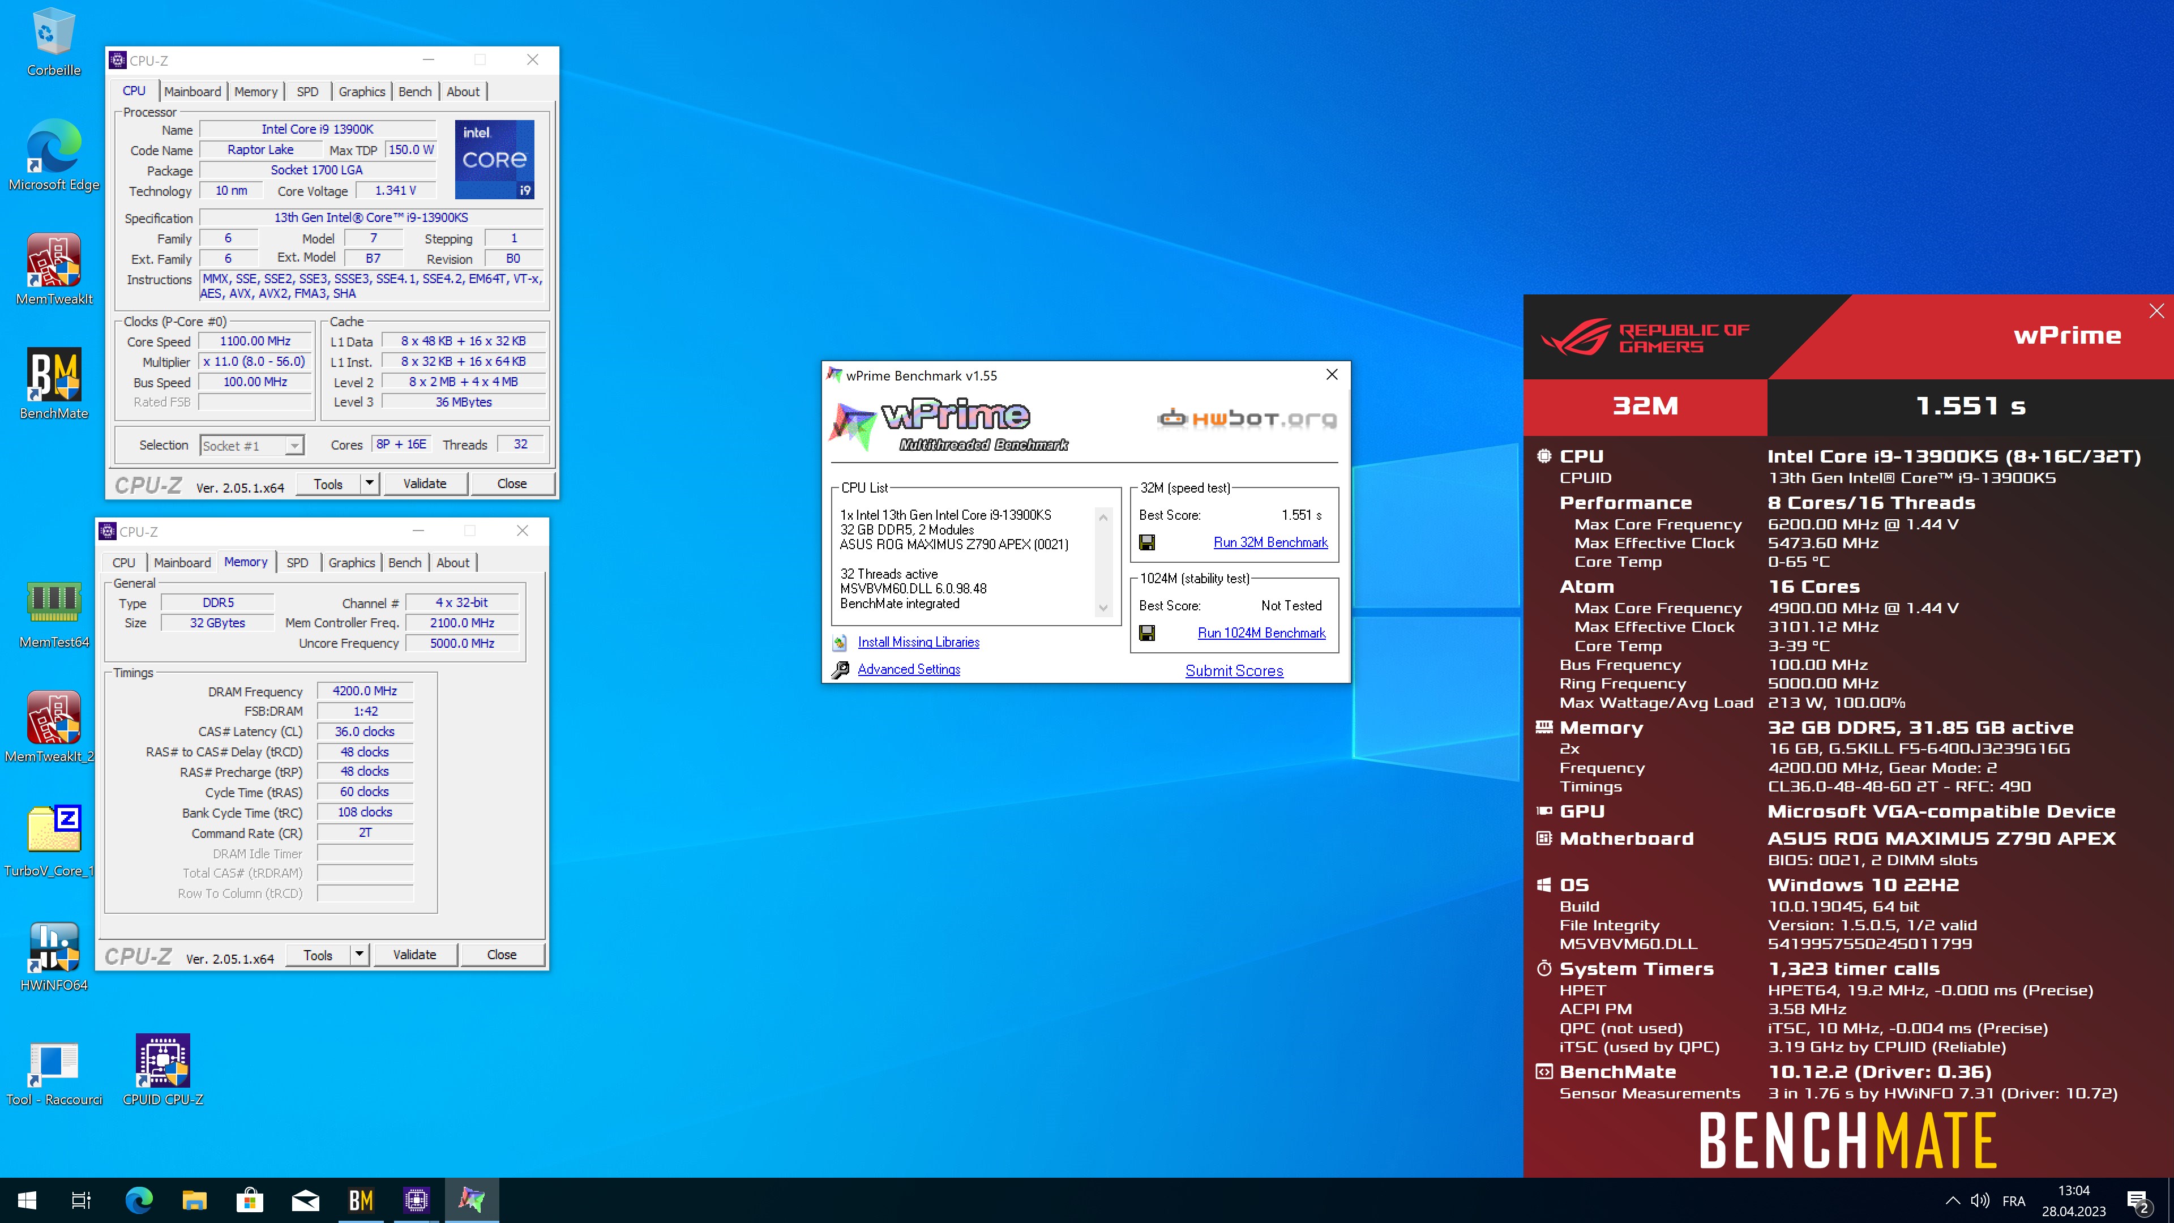Image resolution: width=2174 pixels, height=1223 pixels.
Task: Click Tools button in top CPU-Z window
Action: pos(328,484)
